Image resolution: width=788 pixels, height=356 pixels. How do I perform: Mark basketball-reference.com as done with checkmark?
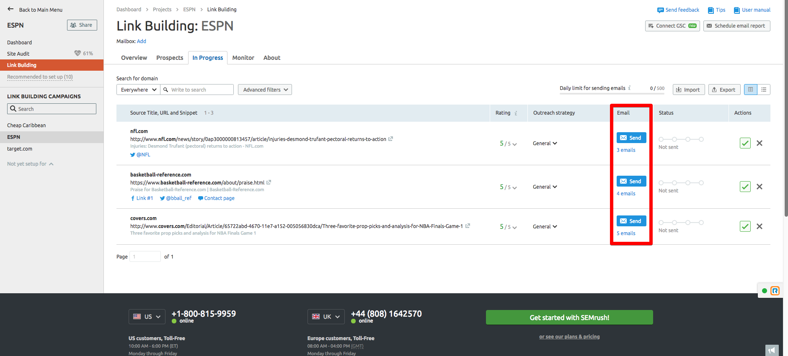pyautogui.click(x=745, y=187)
